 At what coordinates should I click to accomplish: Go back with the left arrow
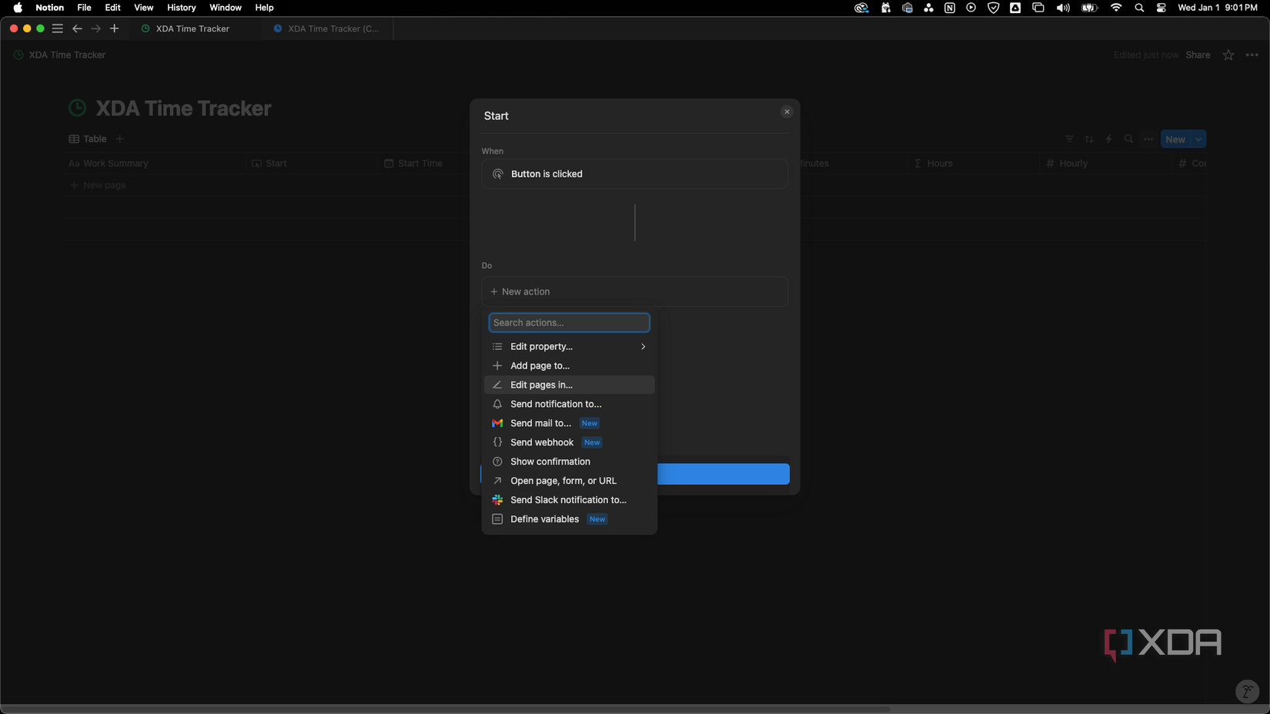(x=77, y=28)
